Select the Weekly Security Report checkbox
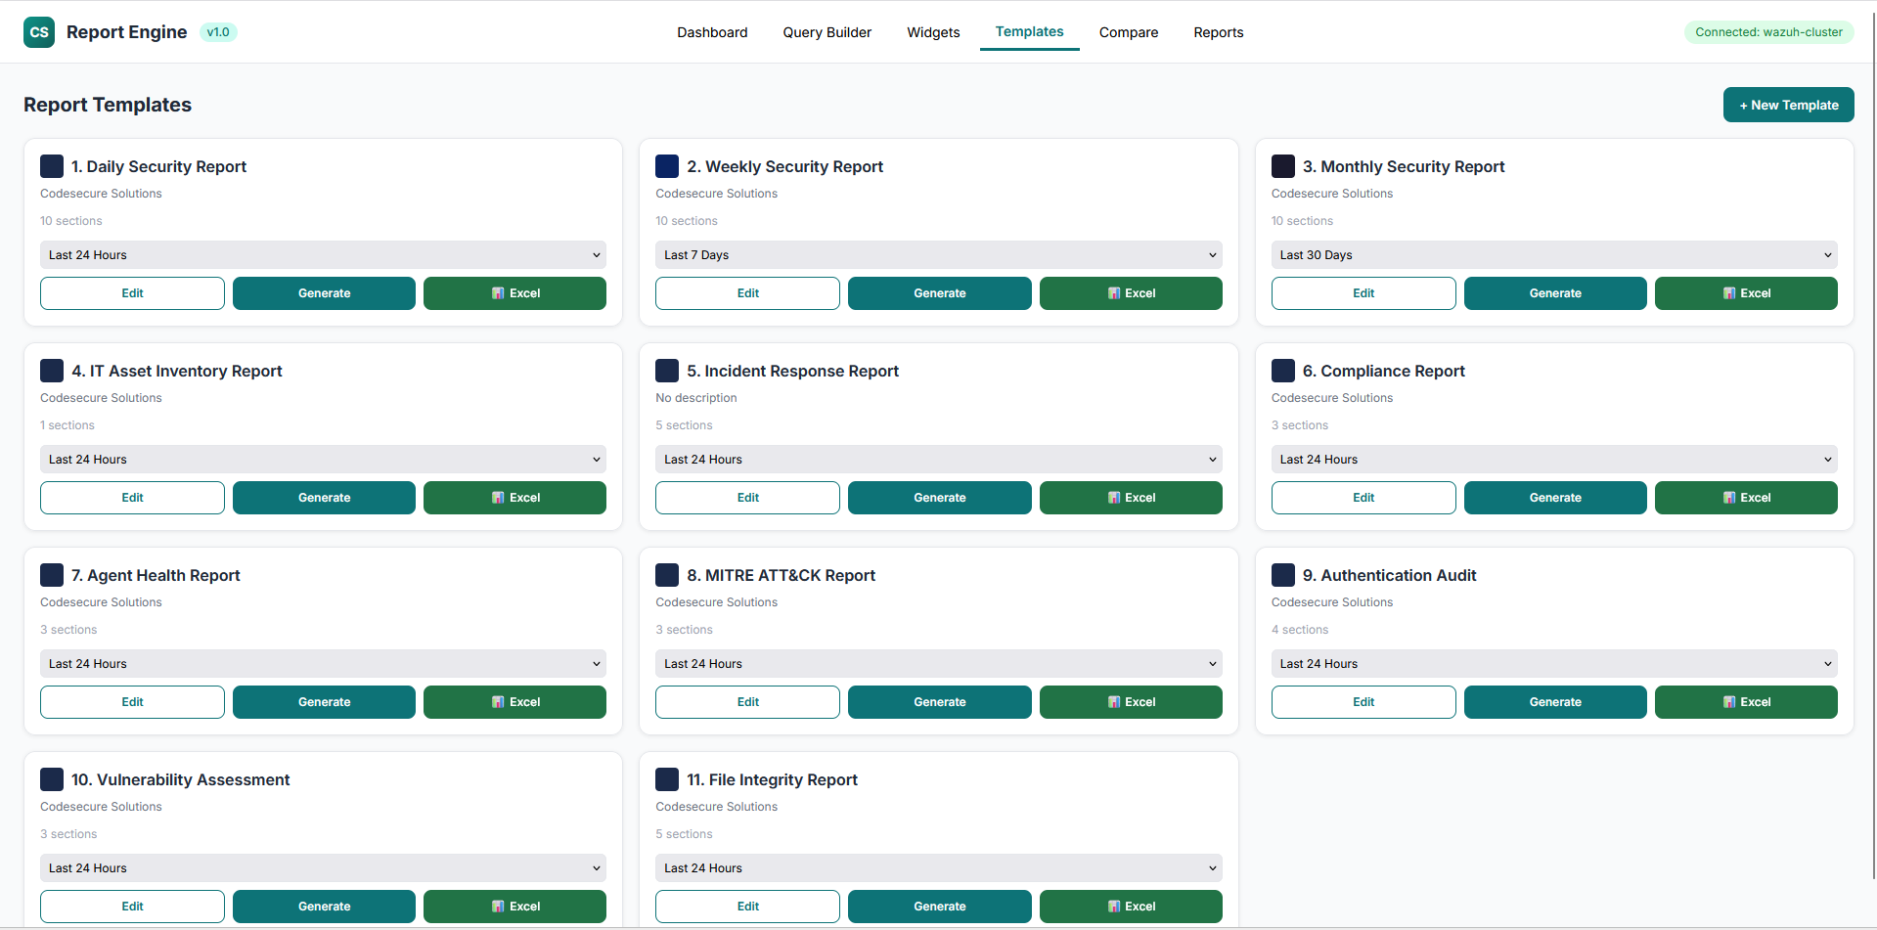This screenshot has width=1877, height=930. pyautogui.click(x=667, y=165)
